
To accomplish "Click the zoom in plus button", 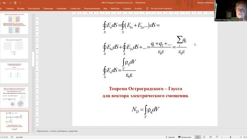I will tap(241, 137).
